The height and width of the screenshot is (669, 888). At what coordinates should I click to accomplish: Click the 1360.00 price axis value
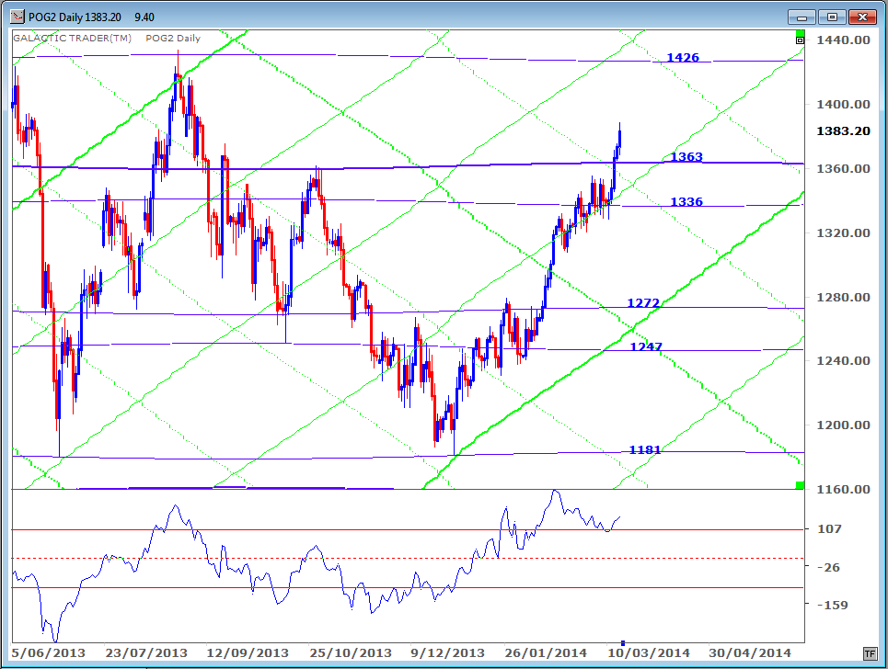843,168
